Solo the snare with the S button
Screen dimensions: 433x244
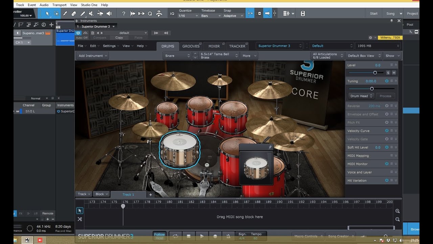(x=388, y=73)
